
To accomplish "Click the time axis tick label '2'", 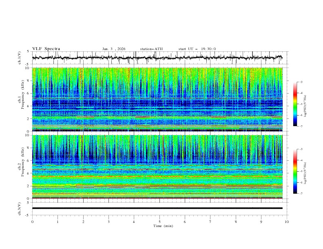I will [83, 222].
